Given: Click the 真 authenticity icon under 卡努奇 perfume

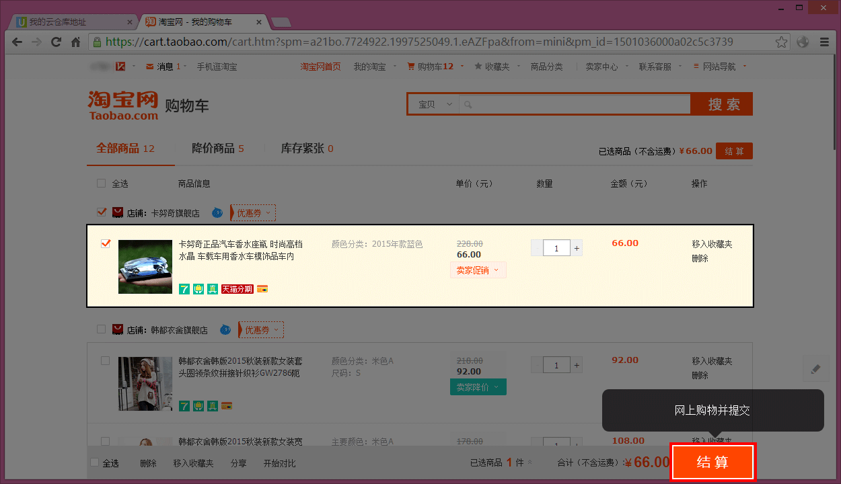Looking at the screenshot, I should (213, 288).
